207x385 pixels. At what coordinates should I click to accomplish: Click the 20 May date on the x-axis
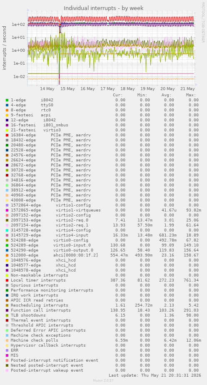[x=167, y=89]
